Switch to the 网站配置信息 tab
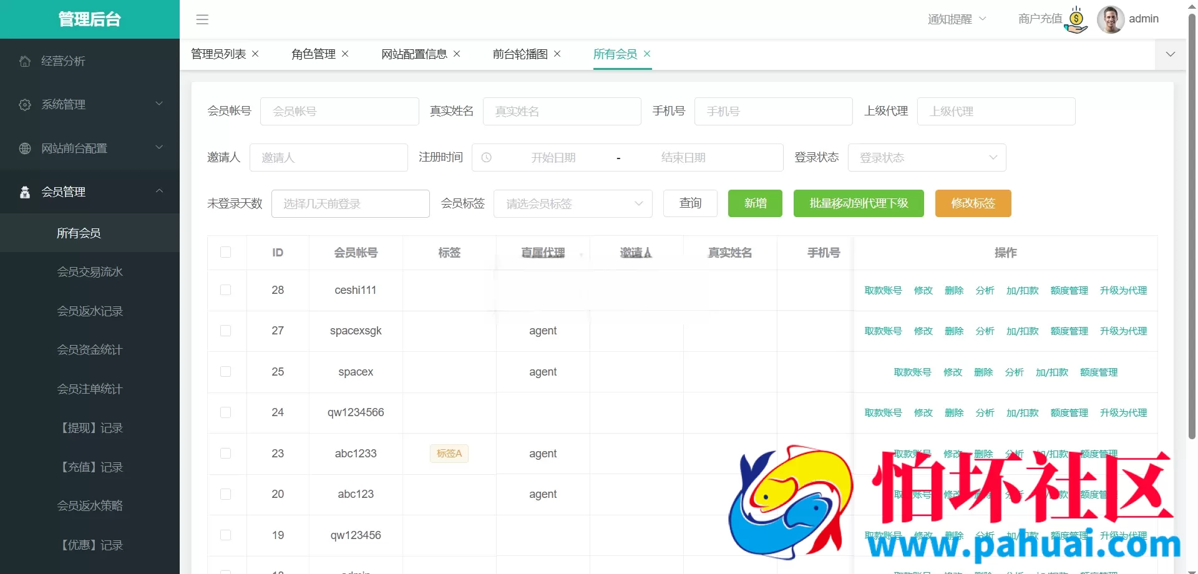The height and width of the screenshot is (574, 1198). point(414,54)
